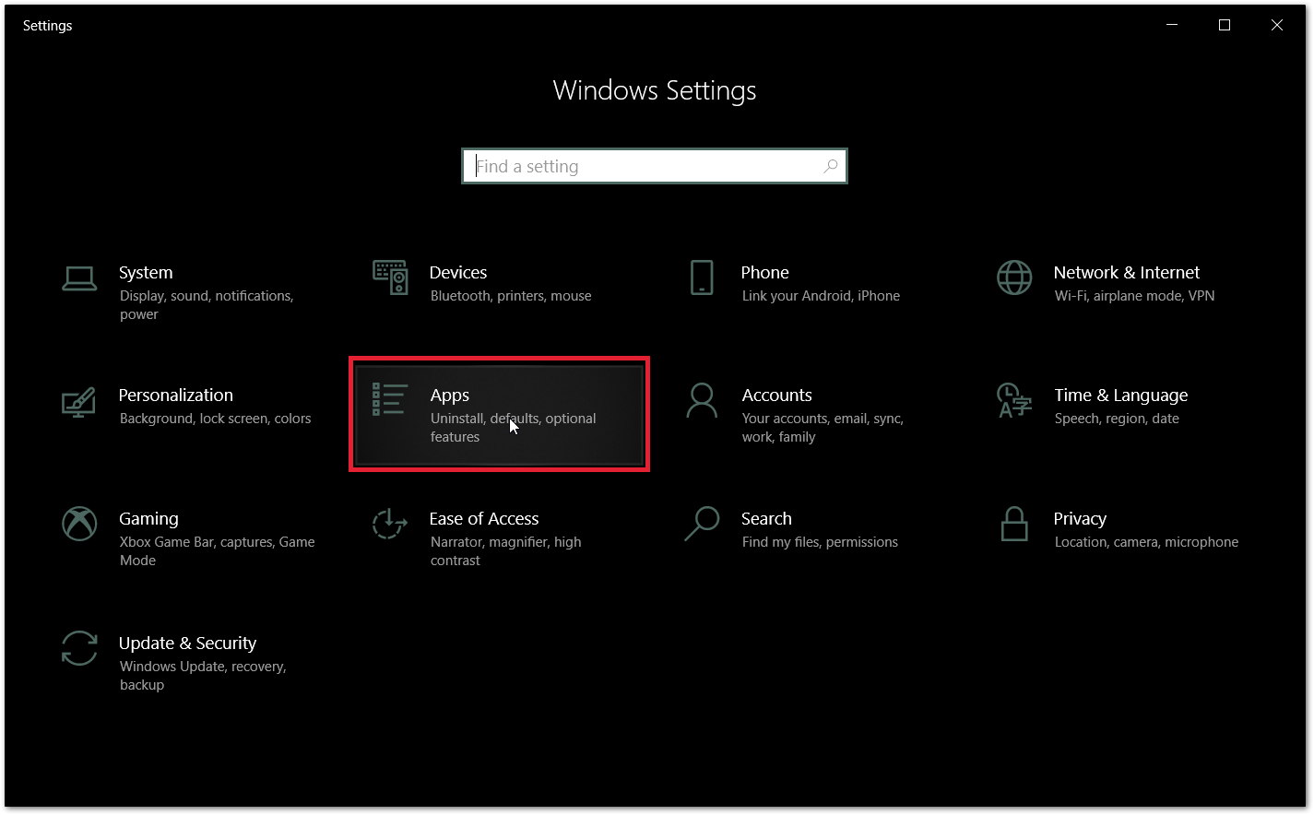The height and width of the screenshot is (815, 1314).
Task: Click the Network & Internet globe icon
Action: 1014,278
